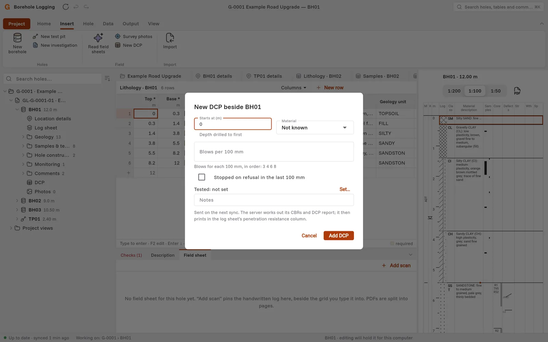Click the New row button
This screenshot has width=548, height=342.
330,88
